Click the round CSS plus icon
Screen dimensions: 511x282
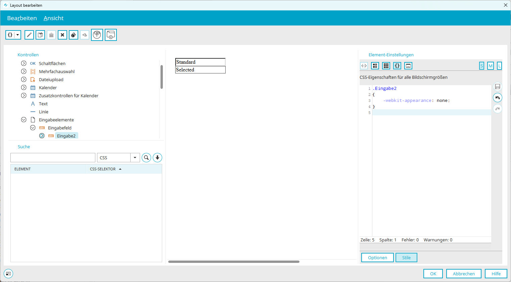(97, 35)
